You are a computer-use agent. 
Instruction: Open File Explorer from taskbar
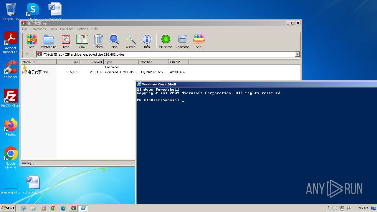coord(33,208)
